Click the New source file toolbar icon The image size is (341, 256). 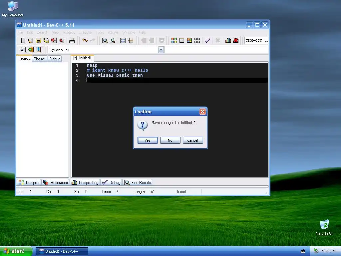point(23,40)
